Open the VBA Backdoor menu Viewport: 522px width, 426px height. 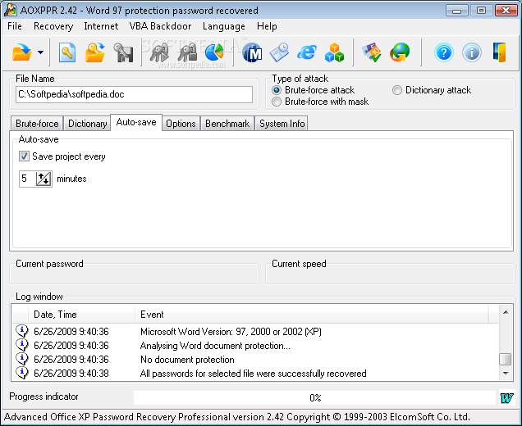point(160,26)
